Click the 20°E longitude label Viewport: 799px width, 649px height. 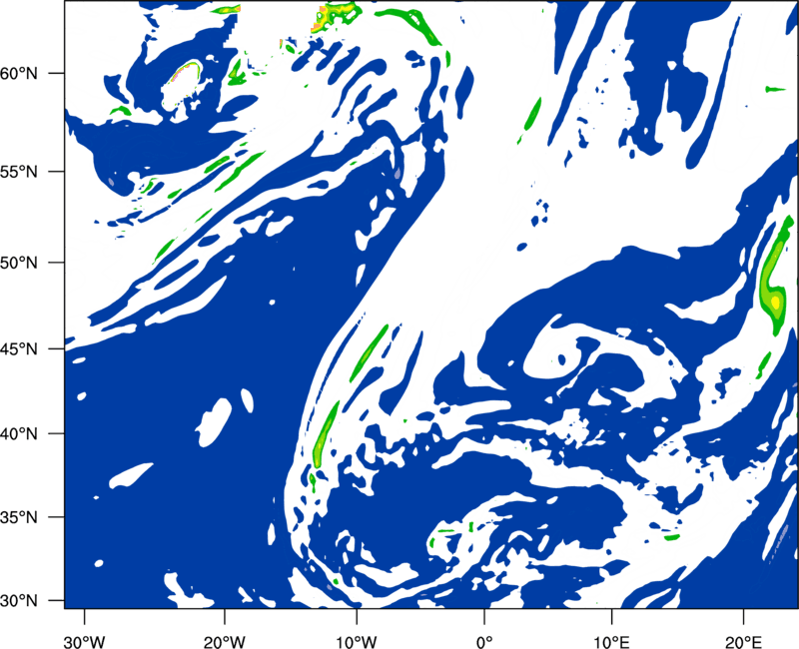(743, 642)
